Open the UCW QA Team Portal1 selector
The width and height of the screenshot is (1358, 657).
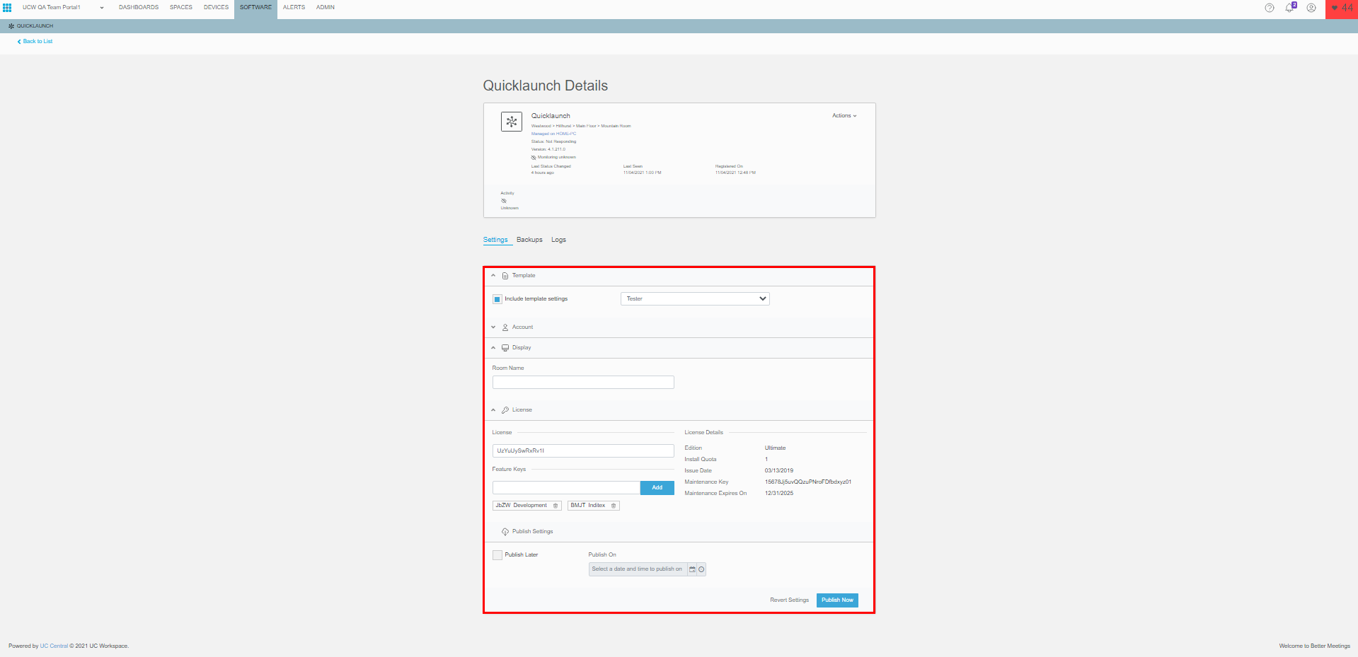(x=63, y=8)
